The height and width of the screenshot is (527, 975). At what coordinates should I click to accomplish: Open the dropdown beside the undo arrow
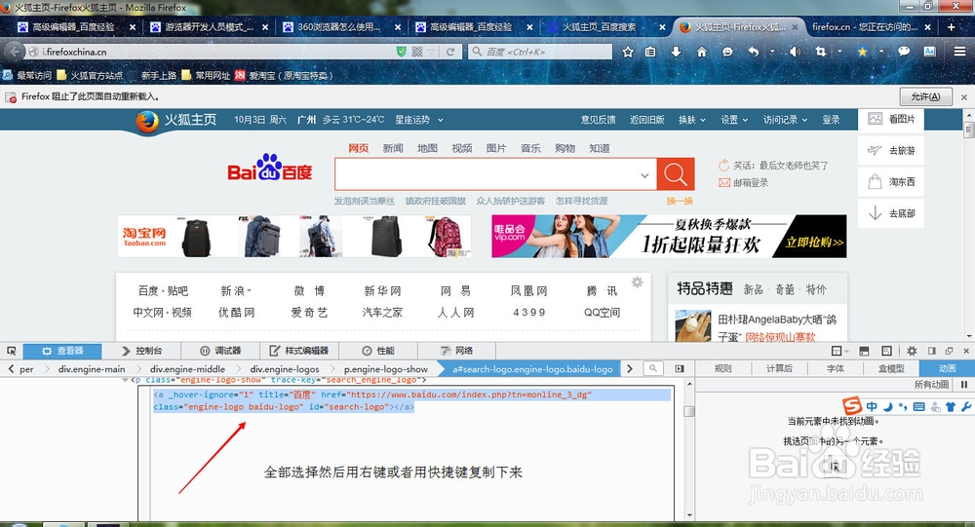[772, 53]
